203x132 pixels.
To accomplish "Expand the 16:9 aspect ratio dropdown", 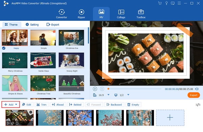I will [x=109, y=95].
